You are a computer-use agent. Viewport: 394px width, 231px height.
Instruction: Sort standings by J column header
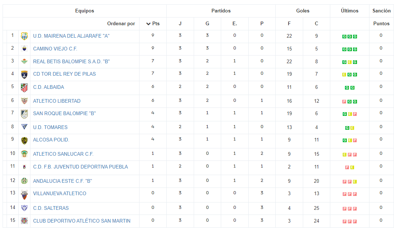click(180, 24)
